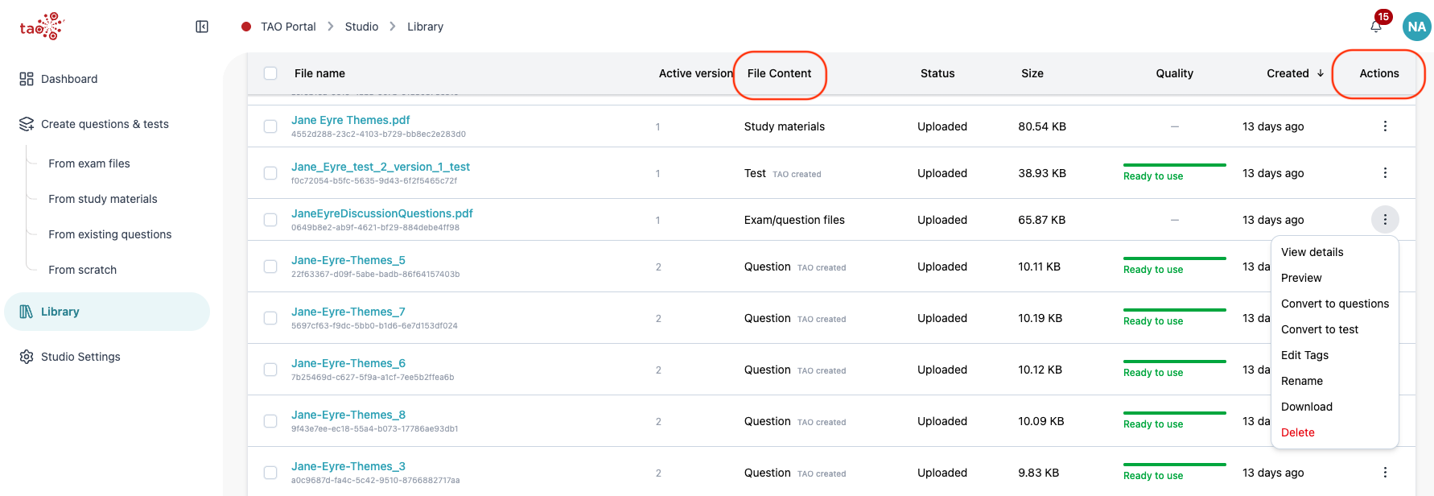
Task: Collapse the sidebar panel toggle icon
Action: pyautogui.click(x=202, y=27)
